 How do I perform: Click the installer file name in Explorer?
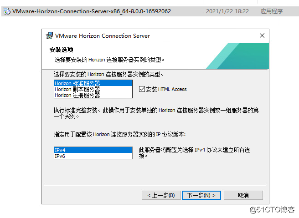point(92,11)
